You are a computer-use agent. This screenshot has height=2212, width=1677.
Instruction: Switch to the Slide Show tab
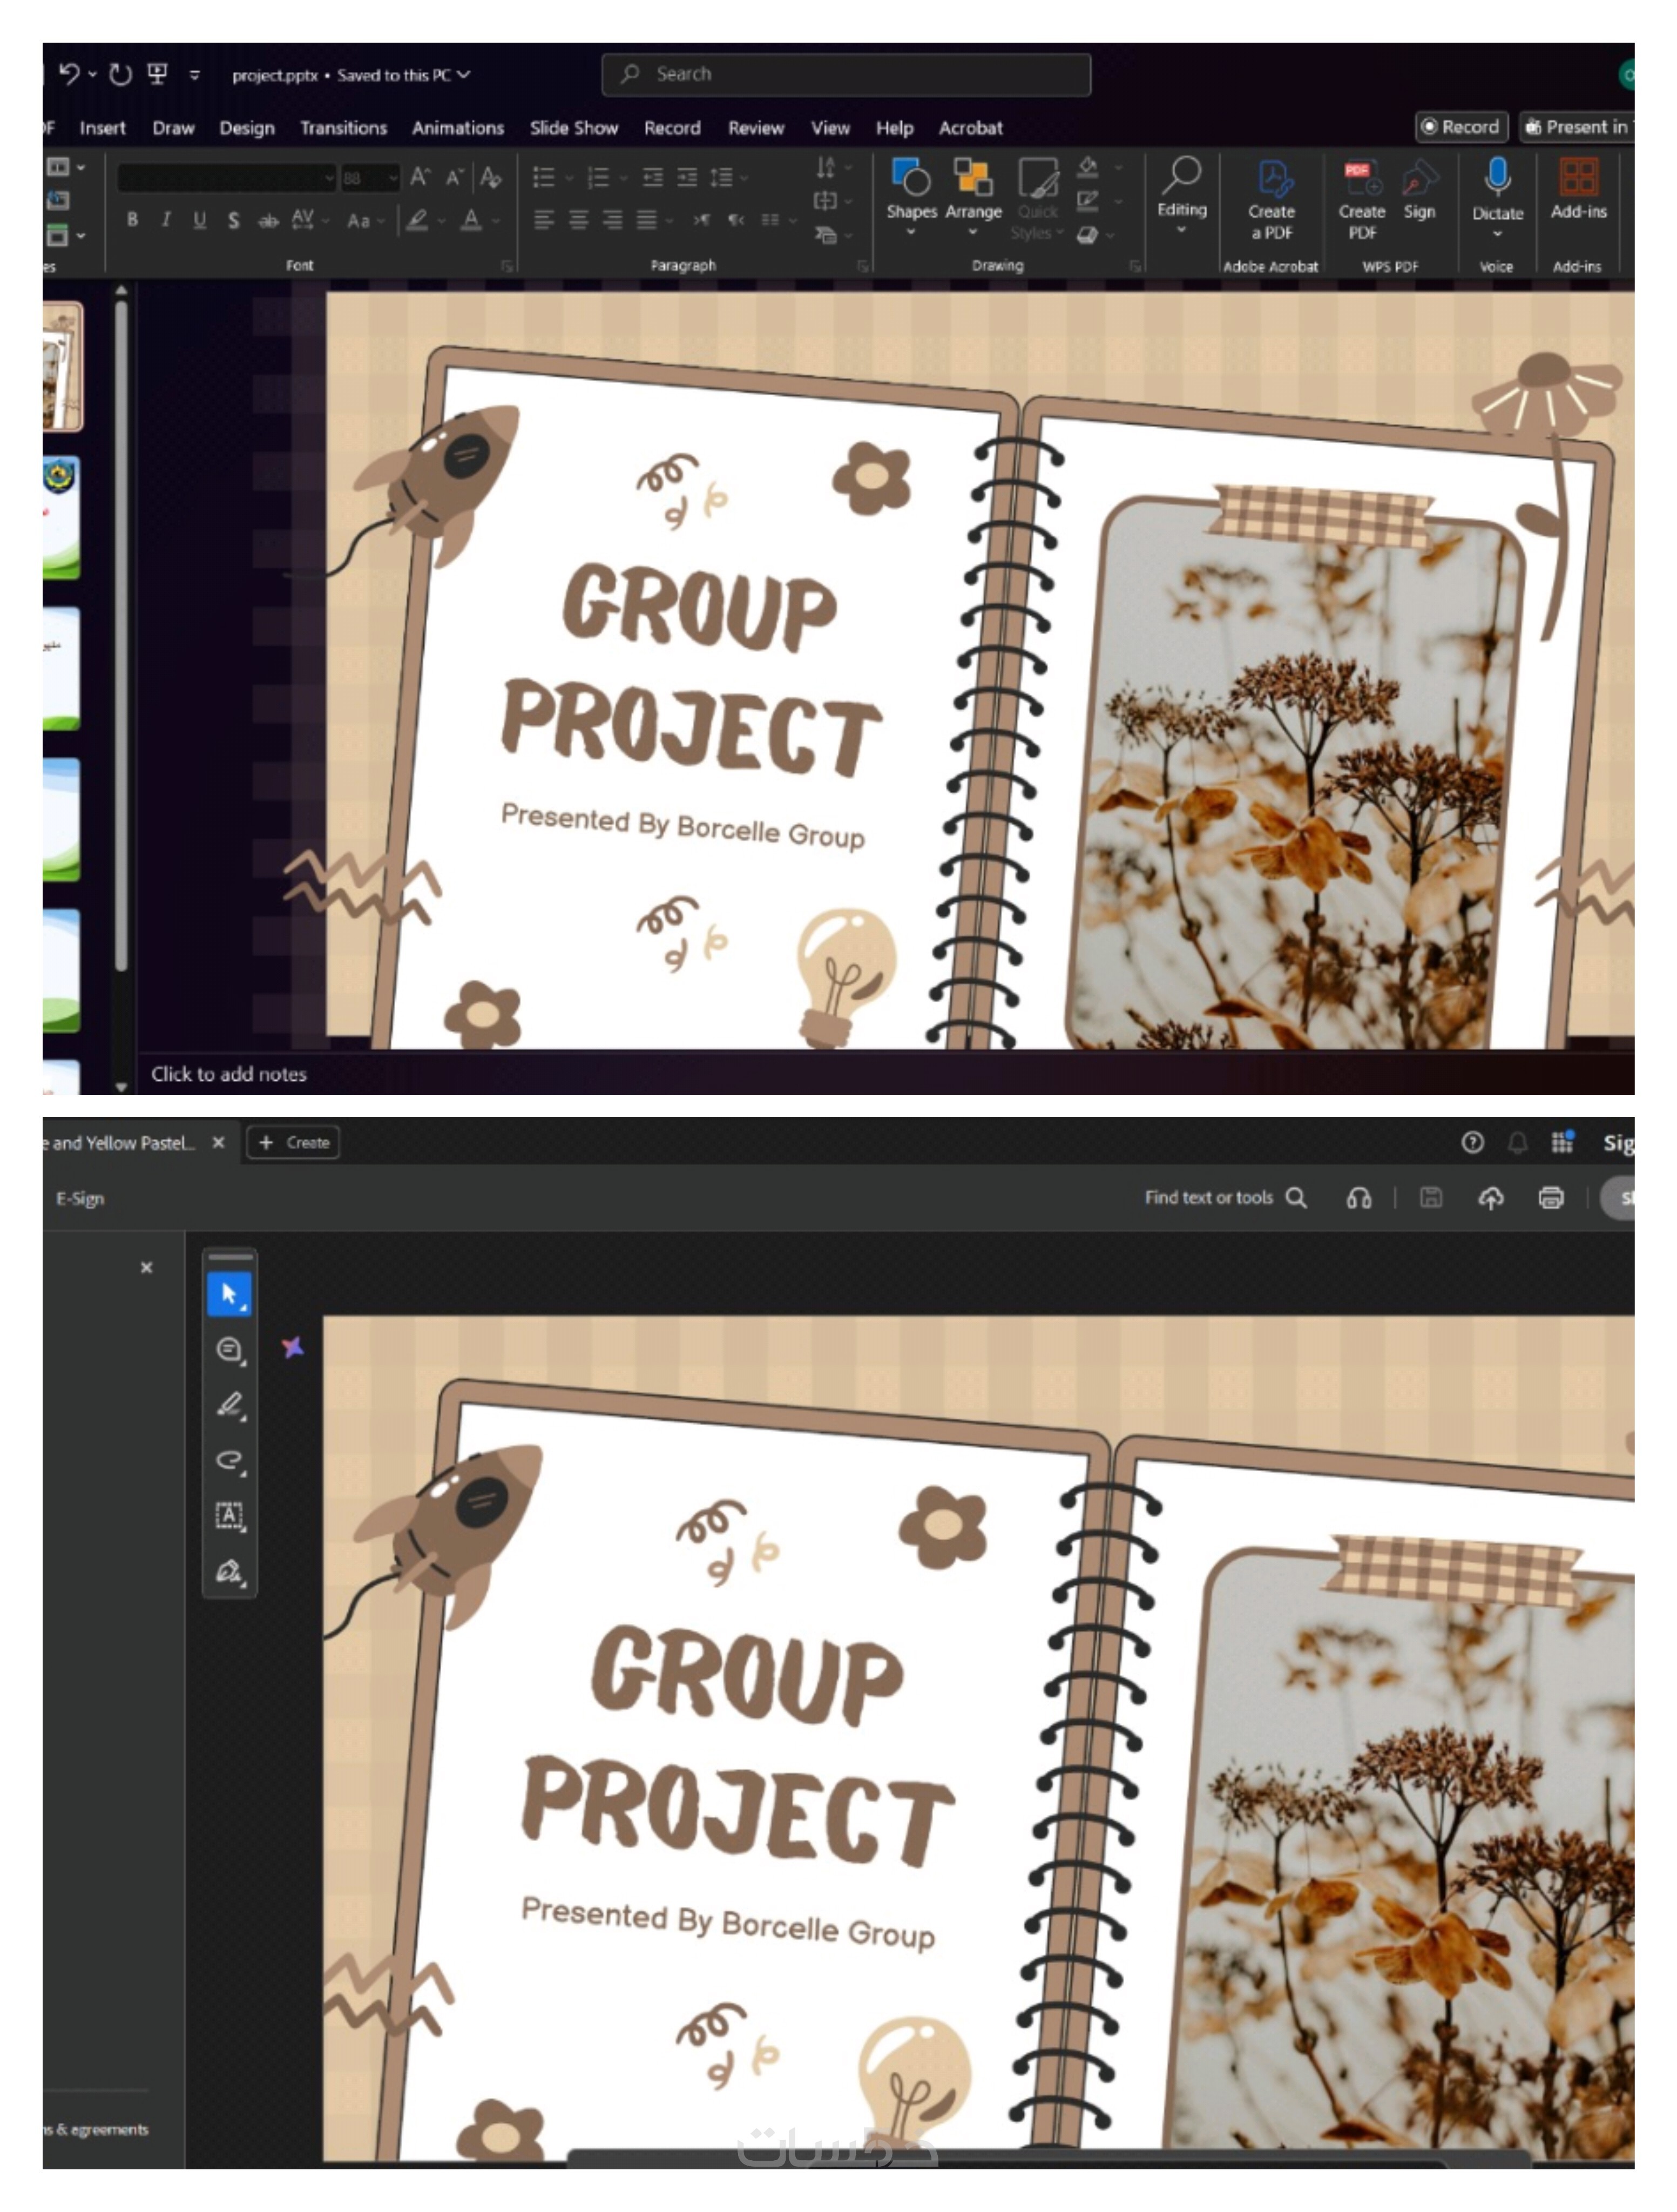[573, 128]
